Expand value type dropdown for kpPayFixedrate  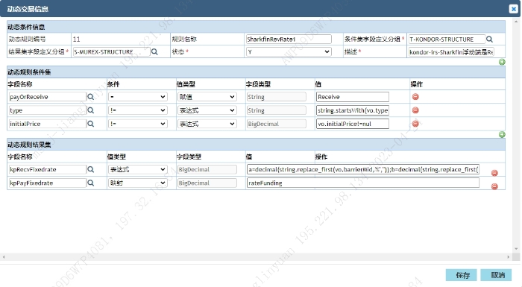[x=138, y=183]
